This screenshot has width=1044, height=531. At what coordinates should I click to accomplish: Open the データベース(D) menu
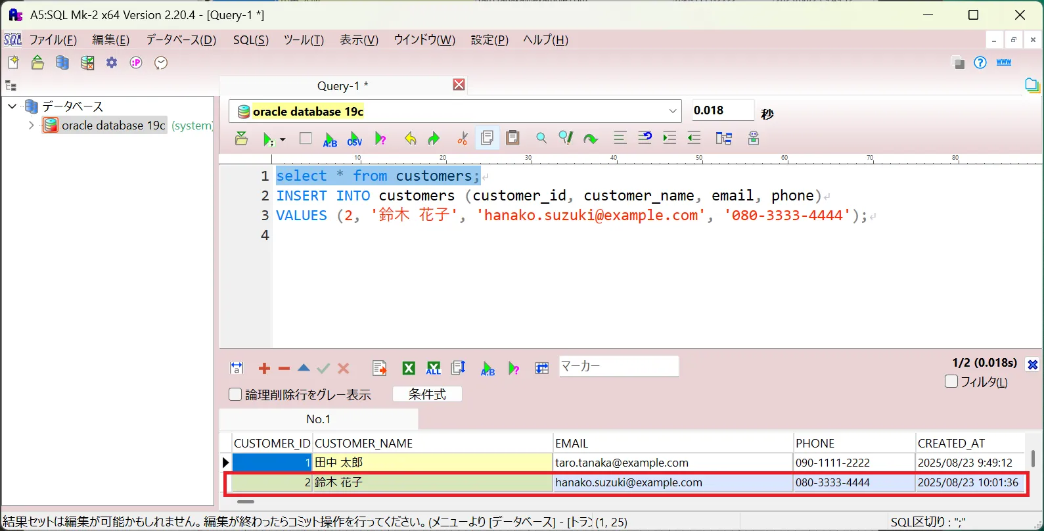[181, 39]
